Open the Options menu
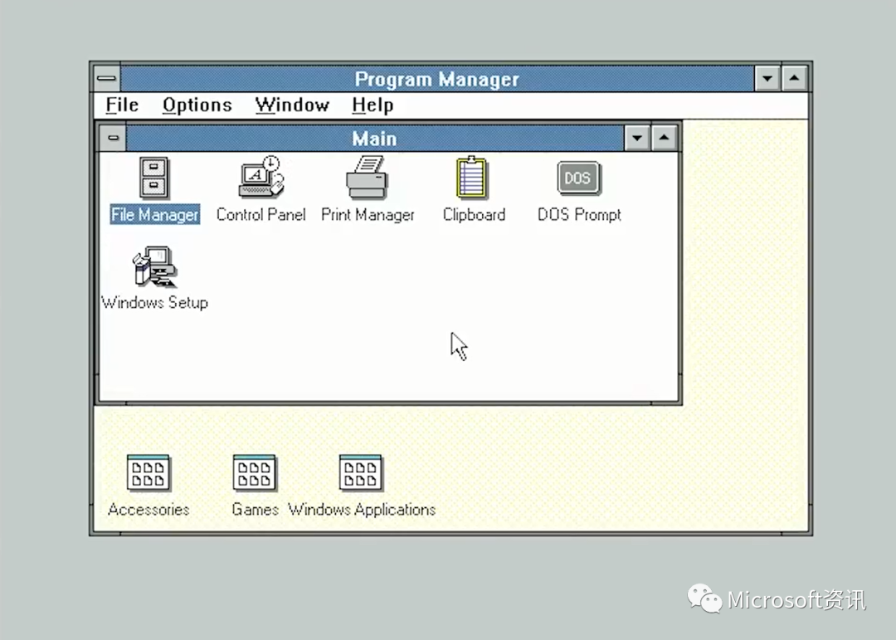Viewport: 896px width, 640px height. (x=197, y=105)
